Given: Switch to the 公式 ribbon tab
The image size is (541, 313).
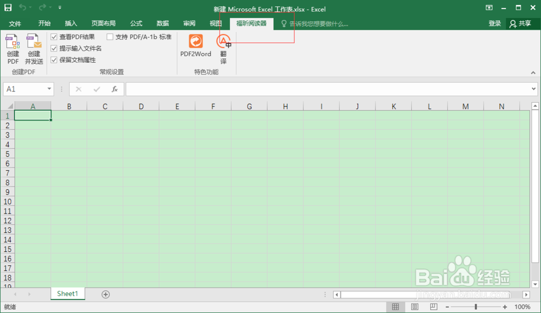Looking at the screenshot, I should point(136,23).
